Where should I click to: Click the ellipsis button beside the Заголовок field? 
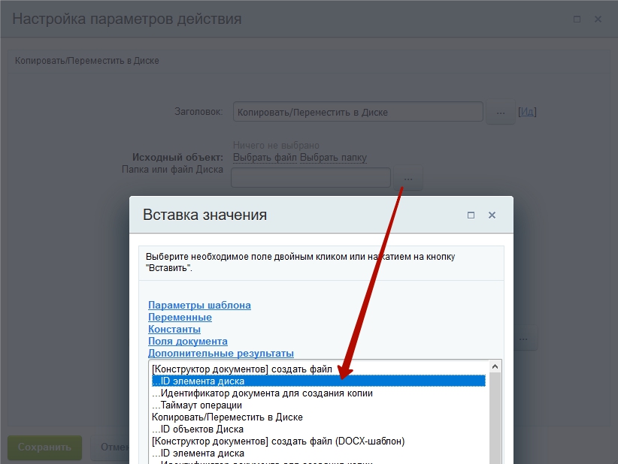coord(500,112)
